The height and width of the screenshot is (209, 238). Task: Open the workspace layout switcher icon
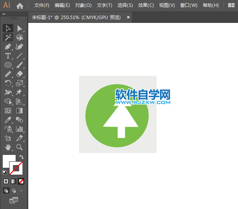[x=232, y=5]
